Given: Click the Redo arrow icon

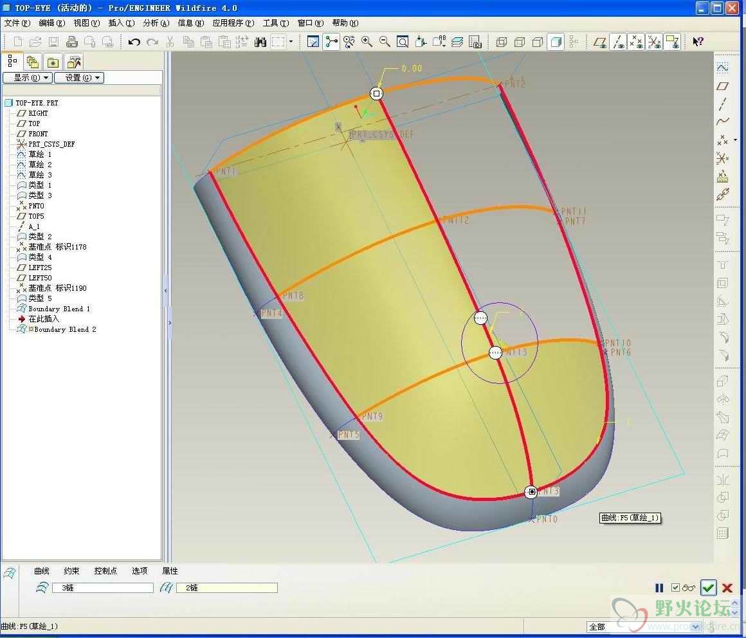Looking at the screenshot, I should pyautogui.click(x=152, y=42).
